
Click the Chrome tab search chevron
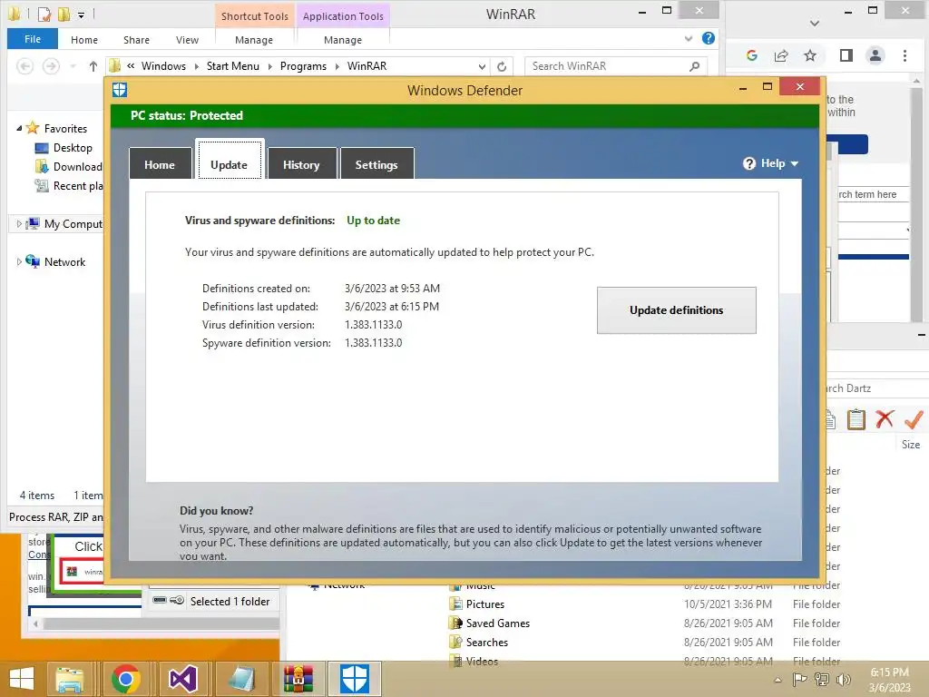point(815,23)
